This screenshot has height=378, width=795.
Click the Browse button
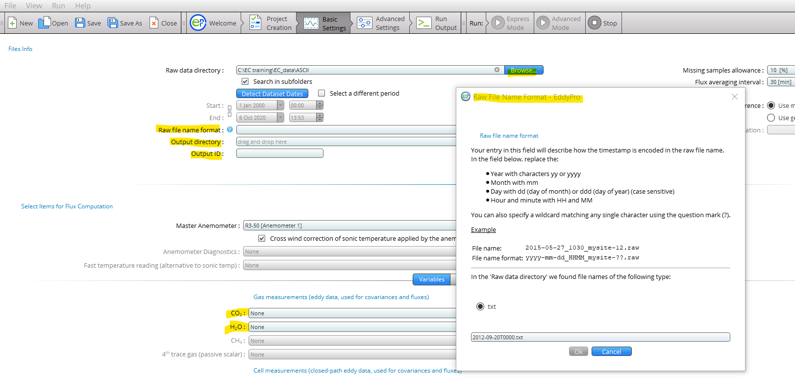tap(524, 70)
